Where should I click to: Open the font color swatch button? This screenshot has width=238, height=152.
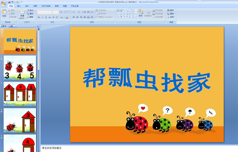(x=67, y=17)
